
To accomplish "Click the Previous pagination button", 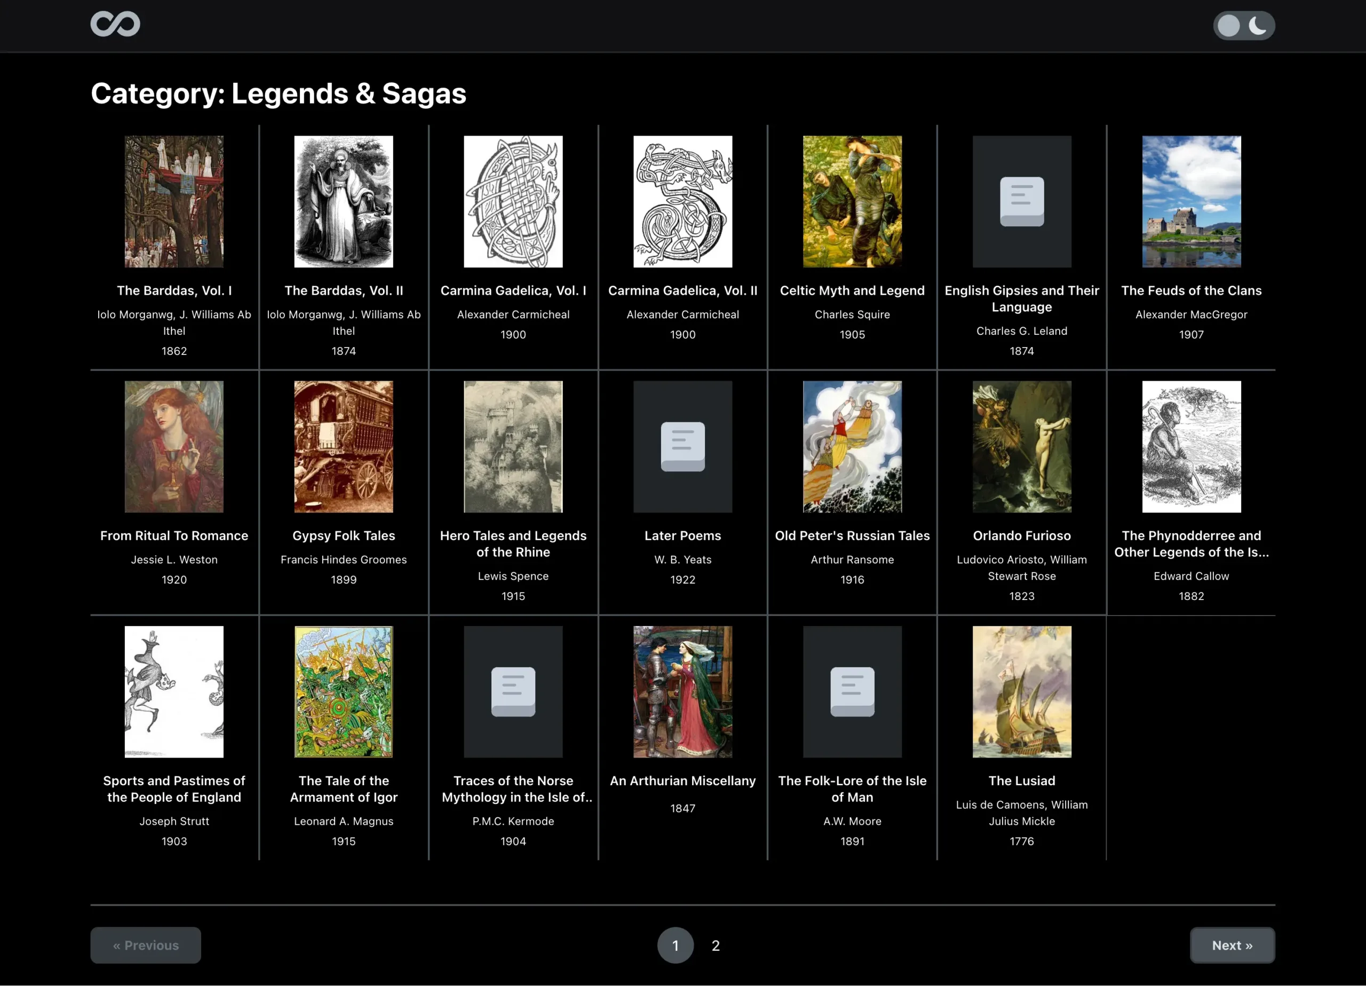I will coord(146,945).
